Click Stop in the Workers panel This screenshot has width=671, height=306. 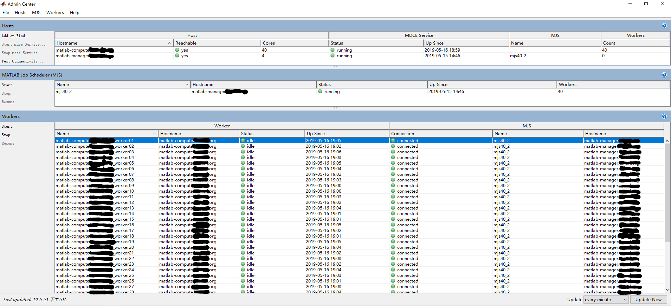8,135
